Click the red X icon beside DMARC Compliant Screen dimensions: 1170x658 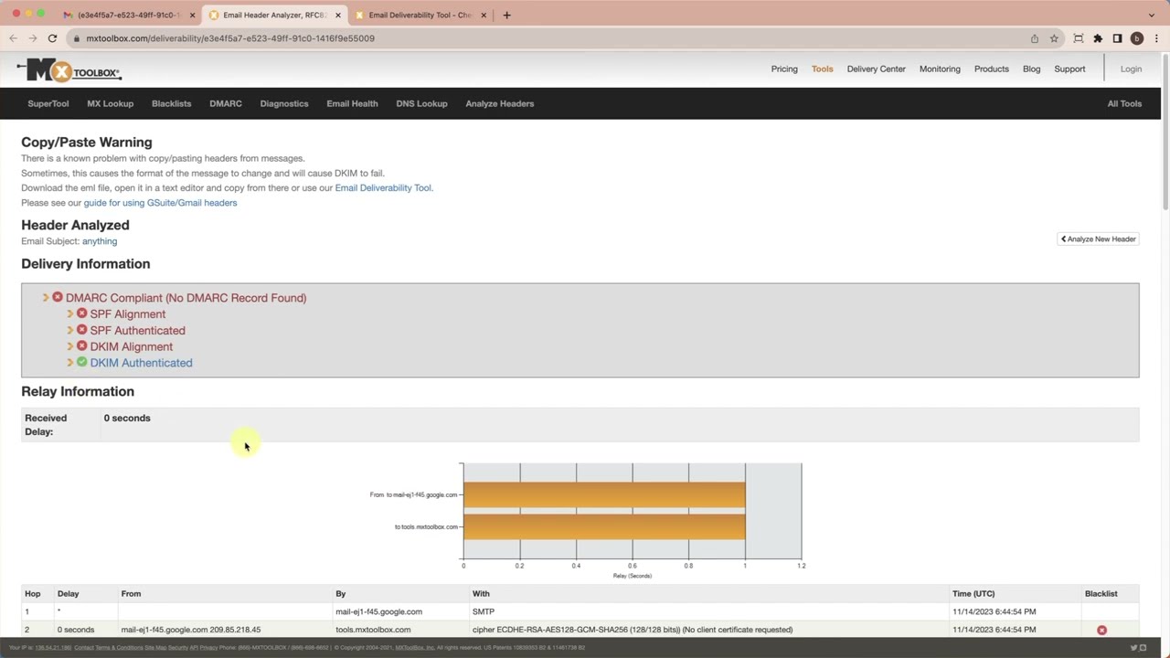pyautogui.click(x=58, y=298)
